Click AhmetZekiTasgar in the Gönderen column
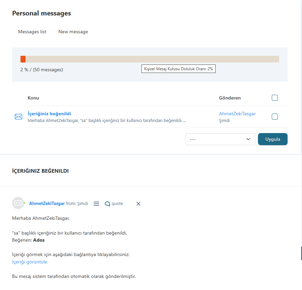 point(237,114)
